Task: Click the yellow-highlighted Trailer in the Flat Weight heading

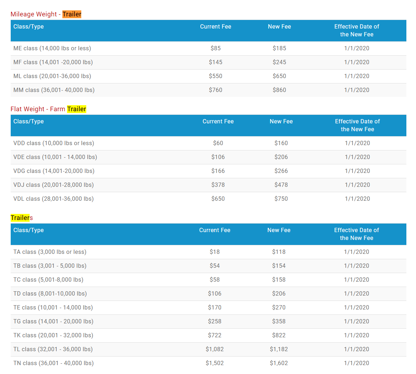Action: coord(76,109)
